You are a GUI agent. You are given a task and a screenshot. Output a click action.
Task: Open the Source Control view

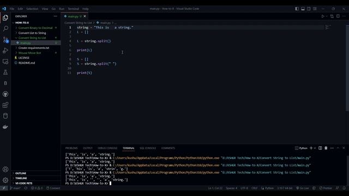[5, 40]
